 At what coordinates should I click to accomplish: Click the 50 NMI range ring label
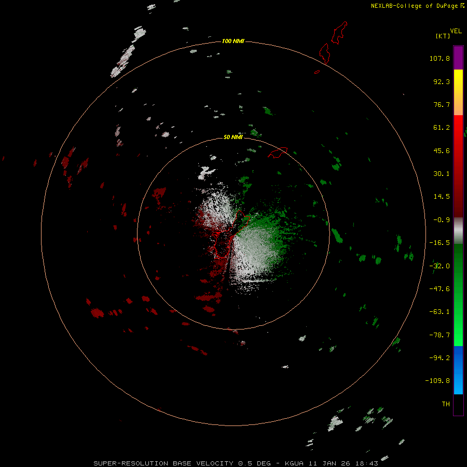(x=233, y=137)
